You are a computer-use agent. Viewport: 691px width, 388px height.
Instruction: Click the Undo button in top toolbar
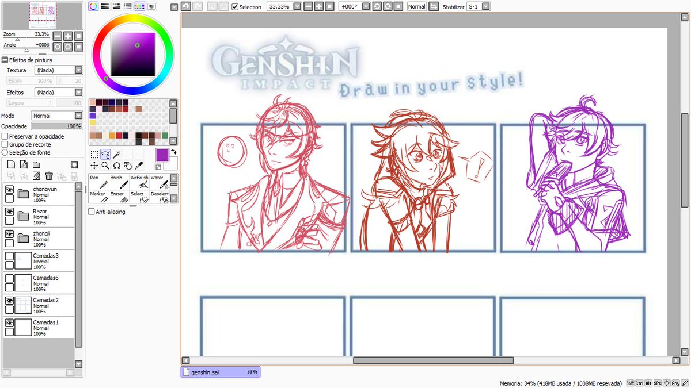click(185, 6)
